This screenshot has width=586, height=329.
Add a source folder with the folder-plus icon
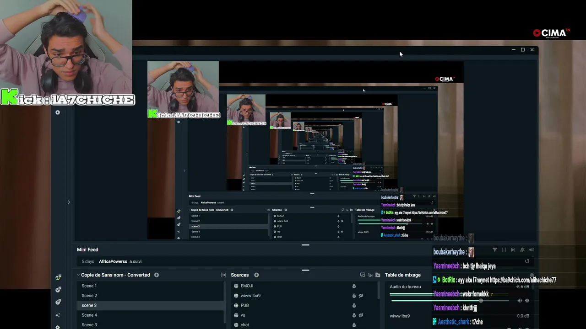pyautogui.click(x=378, y=275)
